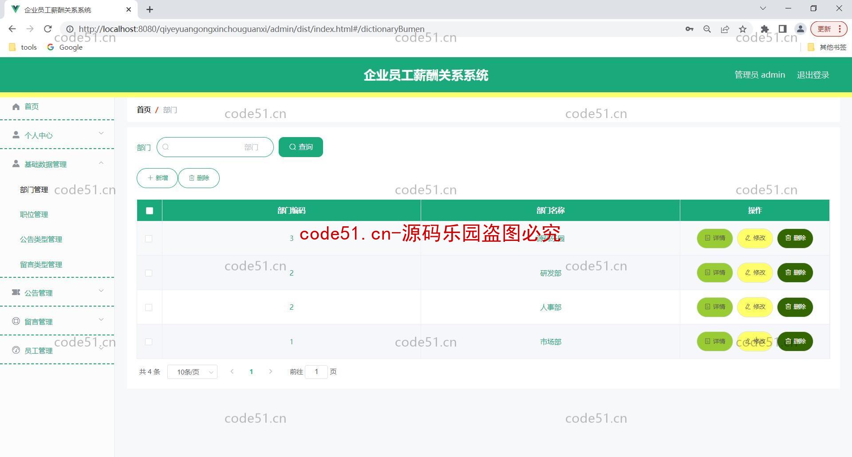Close the 企业员工薪酬关系系统 tab

tap(129, 9)
